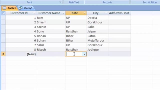Click the city cell 'Patna'

pyautogui.click(x=97, y=36)
